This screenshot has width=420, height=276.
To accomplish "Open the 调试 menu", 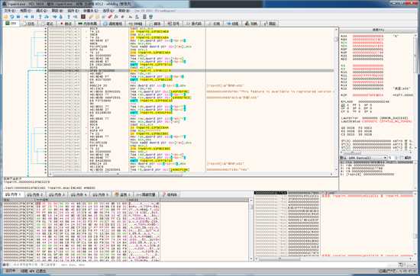I will pyautogui.click(x=41, y=11).
